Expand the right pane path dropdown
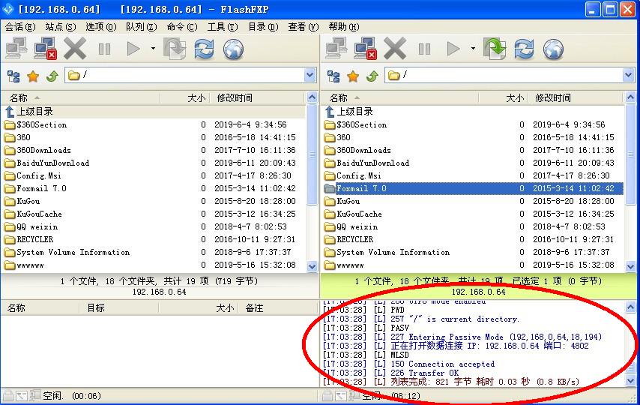The width and height of the screenshot is (640, 405). 629,76
